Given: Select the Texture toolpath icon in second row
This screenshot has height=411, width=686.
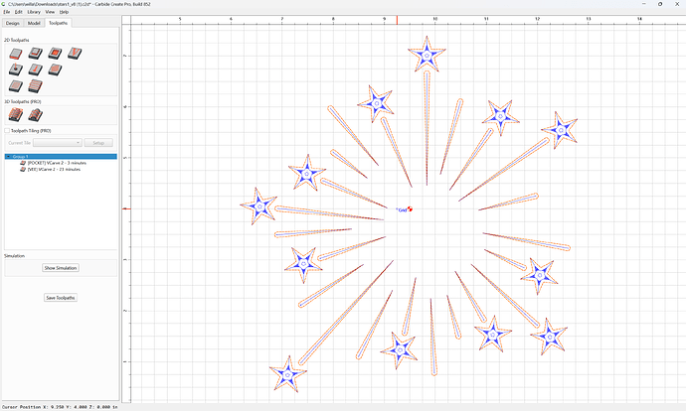Looking at the screenshot, I should tap(55, 69).
